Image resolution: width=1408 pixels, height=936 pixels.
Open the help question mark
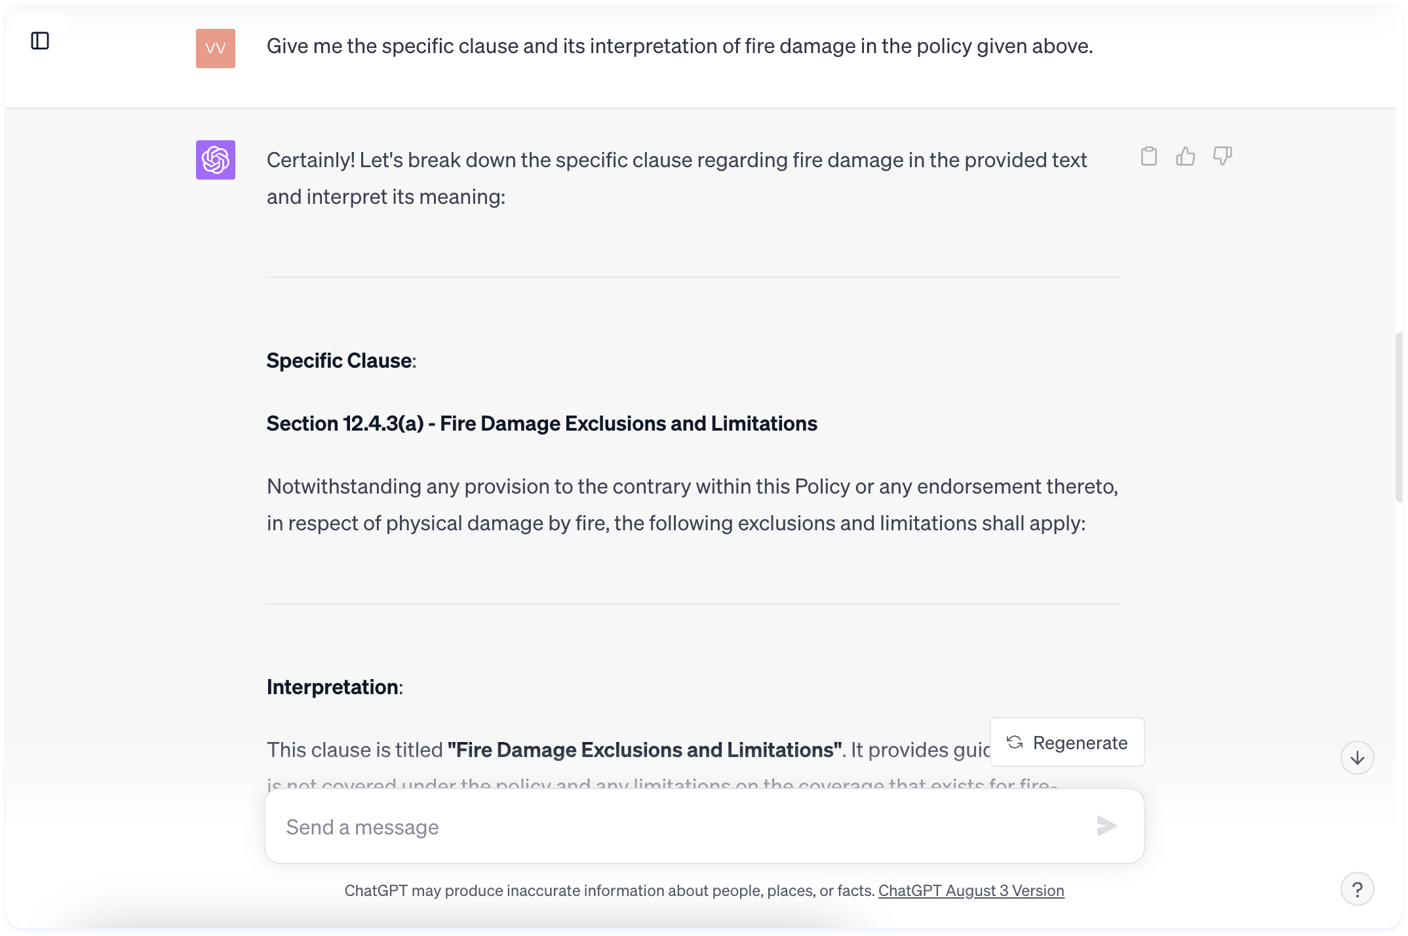(1358, 889)
